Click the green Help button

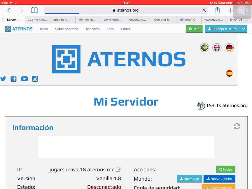click(x=194, y=29)
